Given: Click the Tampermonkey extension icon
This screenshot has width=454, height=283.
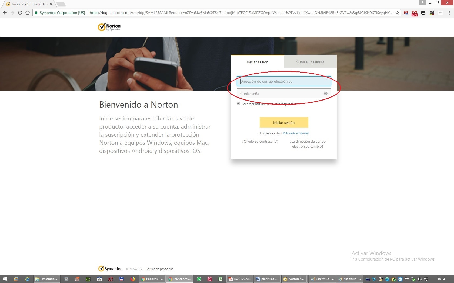Looking at the screenshot, I should click(423, 13).
